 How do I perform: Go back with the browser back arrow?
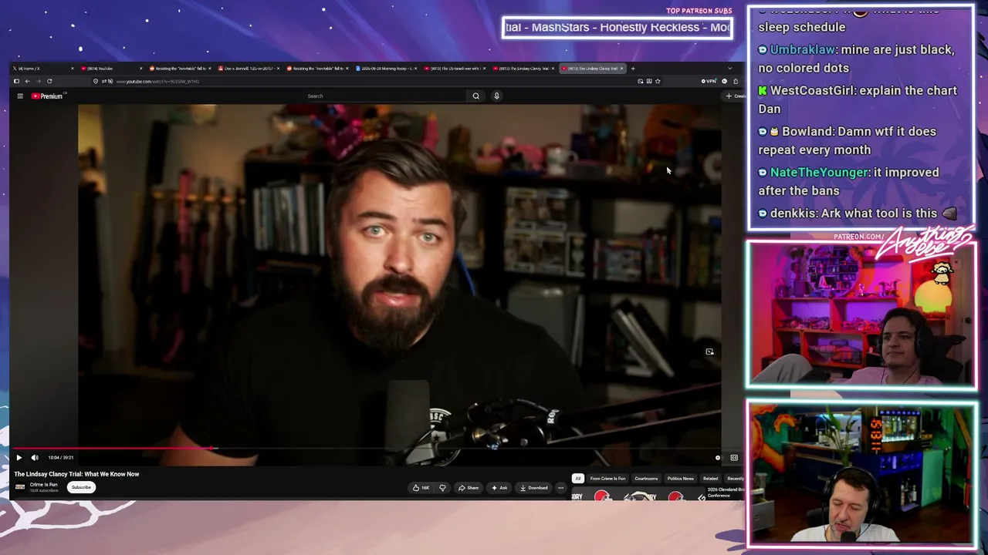(x=27, y=81)
